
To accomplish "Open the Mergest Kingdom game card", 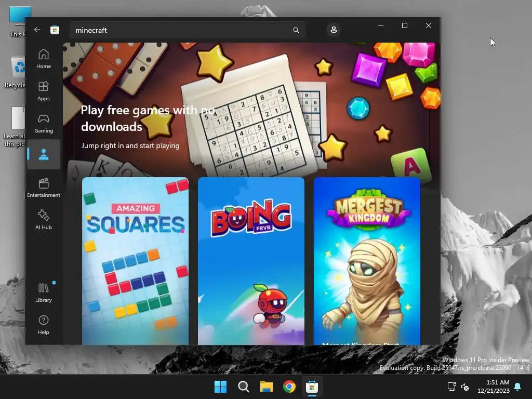I will pyautogui.click(x=367, y=261).
